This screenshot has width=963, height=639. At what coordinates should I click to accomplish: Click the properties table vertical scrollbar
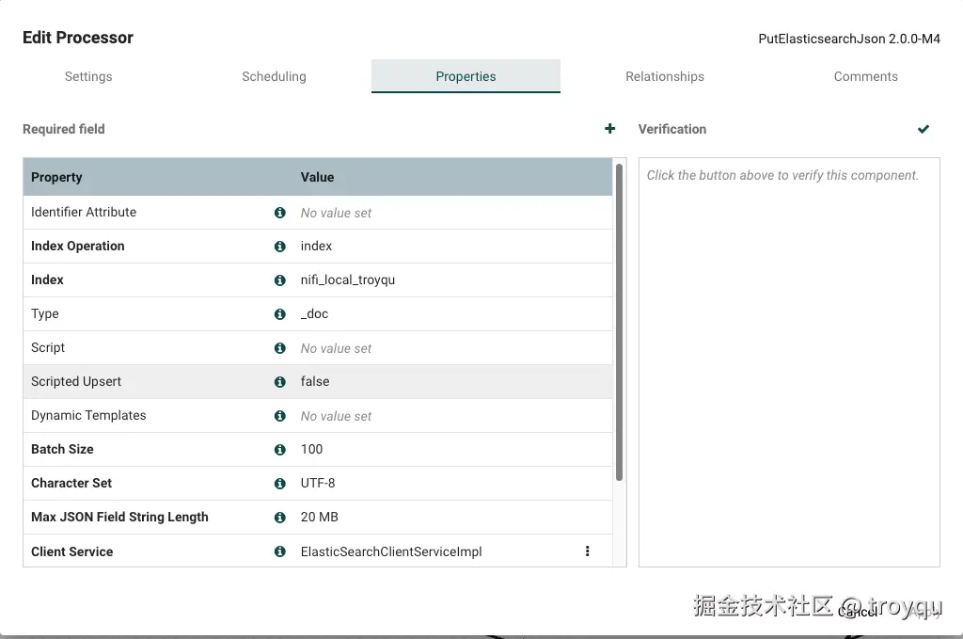coord(619,320)
